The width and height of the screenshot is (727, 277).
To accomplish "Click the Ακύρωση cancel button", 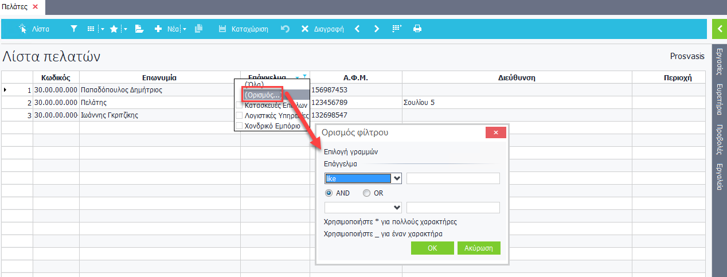I will tap(479, 248).
